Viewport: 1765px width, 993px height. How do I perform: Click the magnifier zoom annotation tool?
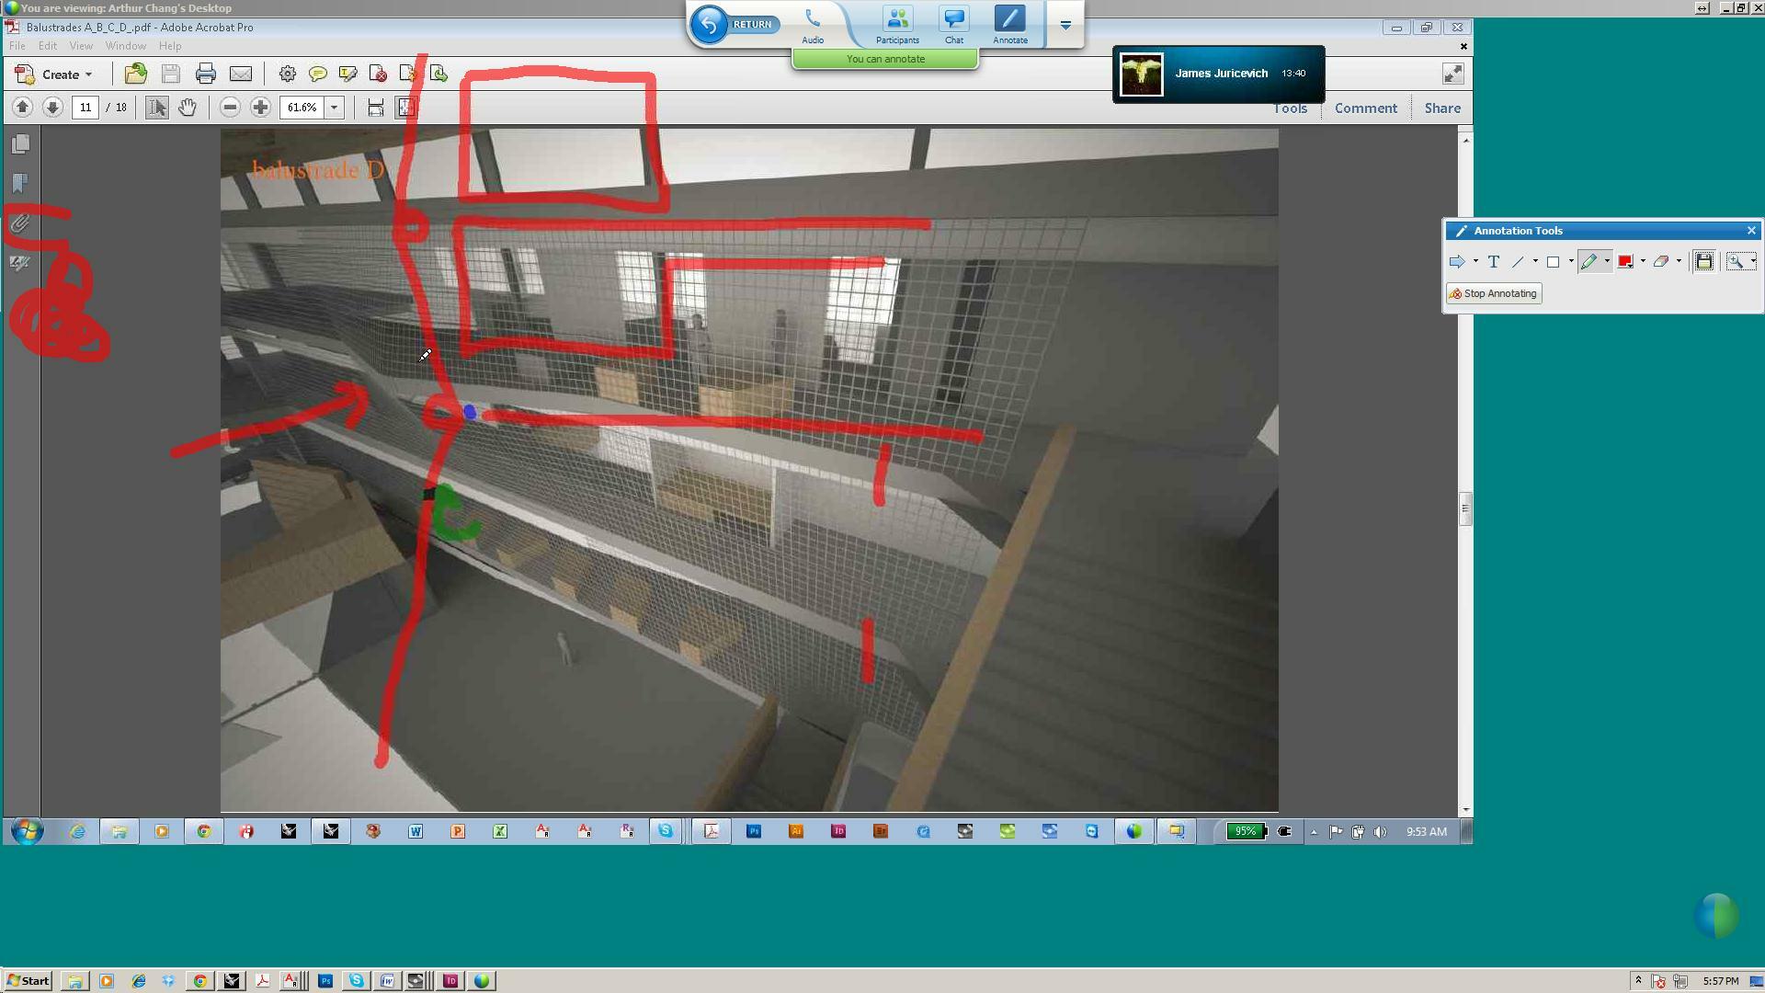(1736, 262)
